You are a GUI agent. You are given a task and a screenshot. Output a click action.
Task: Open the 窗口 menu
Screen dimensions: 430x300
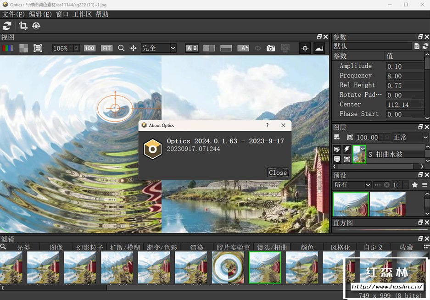[x=62, y=14]
